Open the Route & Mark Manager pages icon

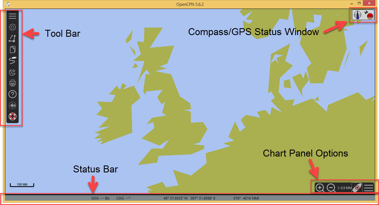pos(13,50)
